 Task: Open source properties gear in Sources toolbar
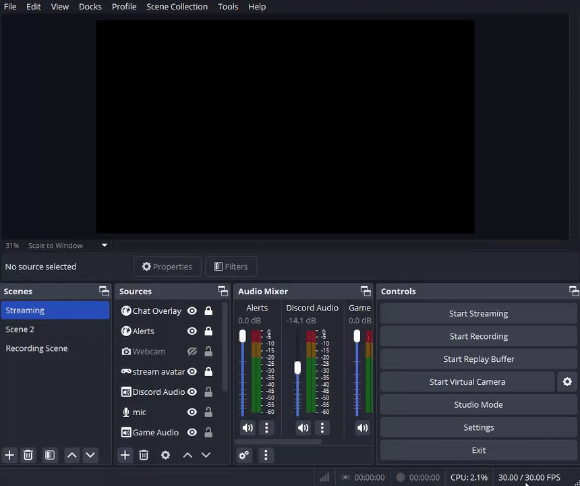(165, 455)
